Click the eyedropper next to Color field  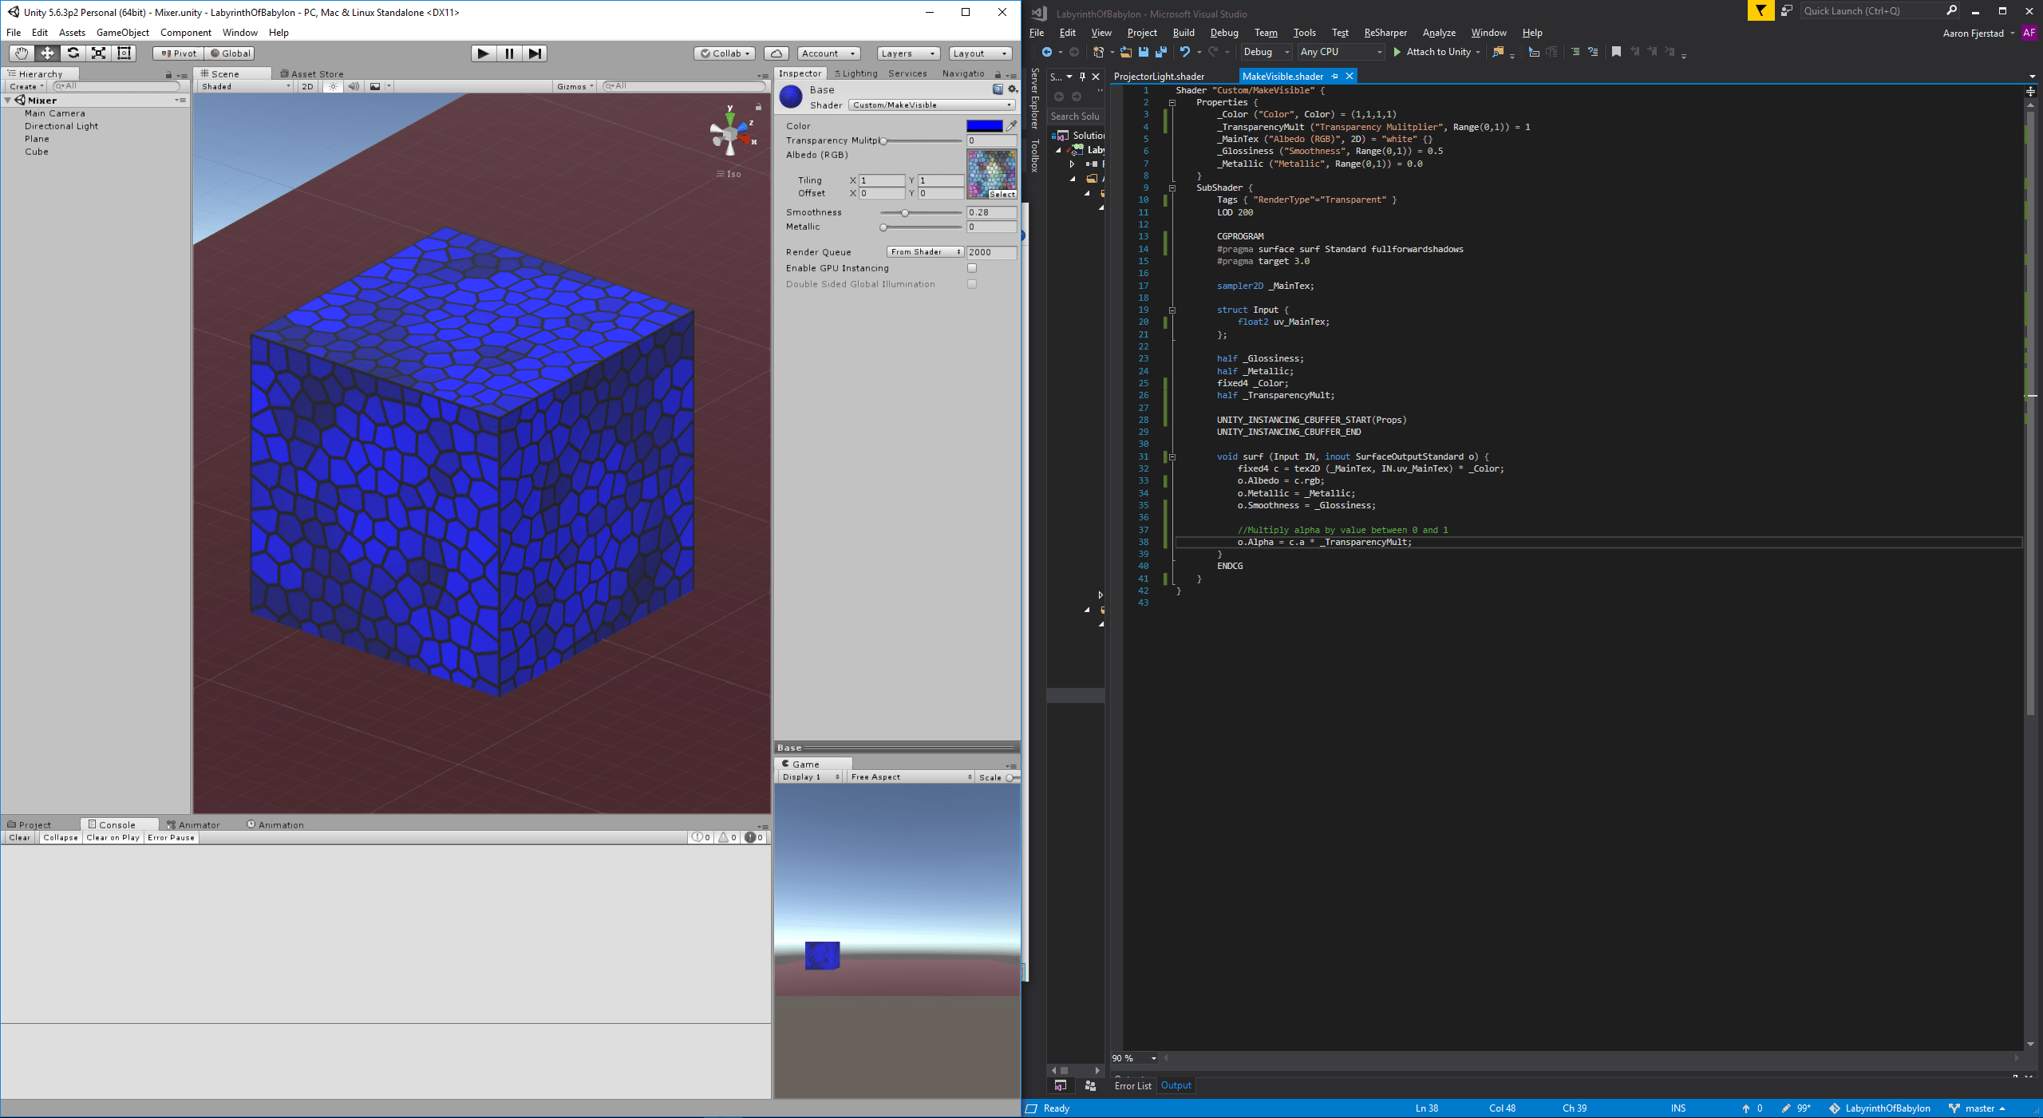point(1011,125)
